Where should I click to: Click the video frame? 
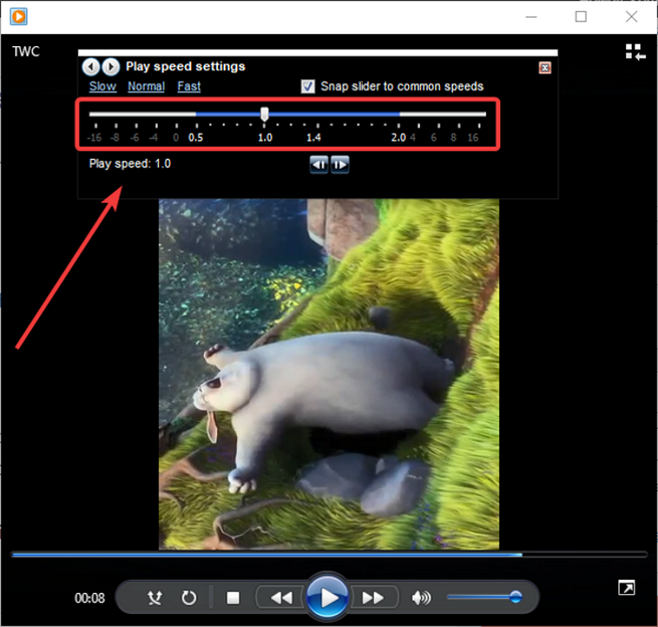pos(329,374)
